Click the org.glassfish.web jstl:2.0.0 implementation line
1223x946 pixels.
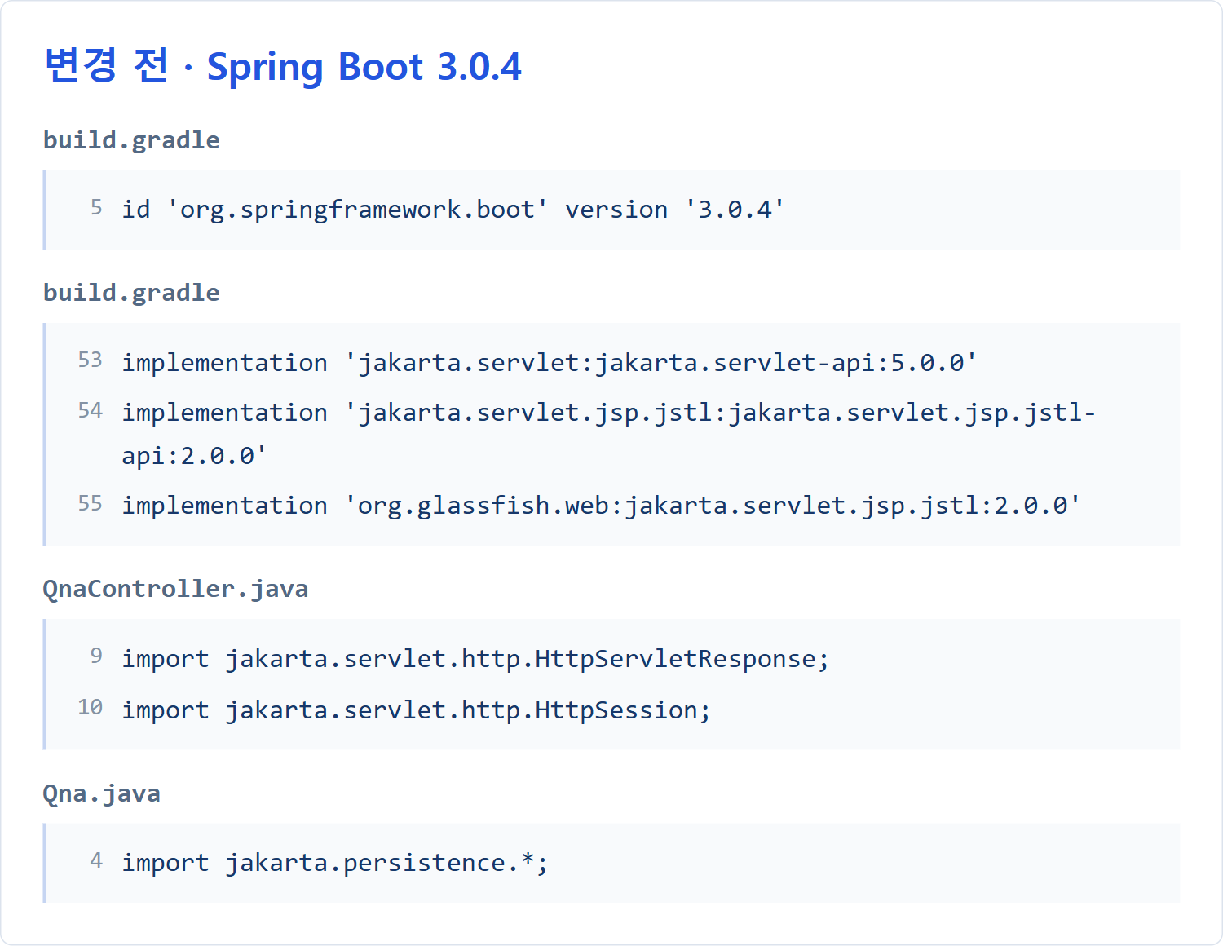602,506
